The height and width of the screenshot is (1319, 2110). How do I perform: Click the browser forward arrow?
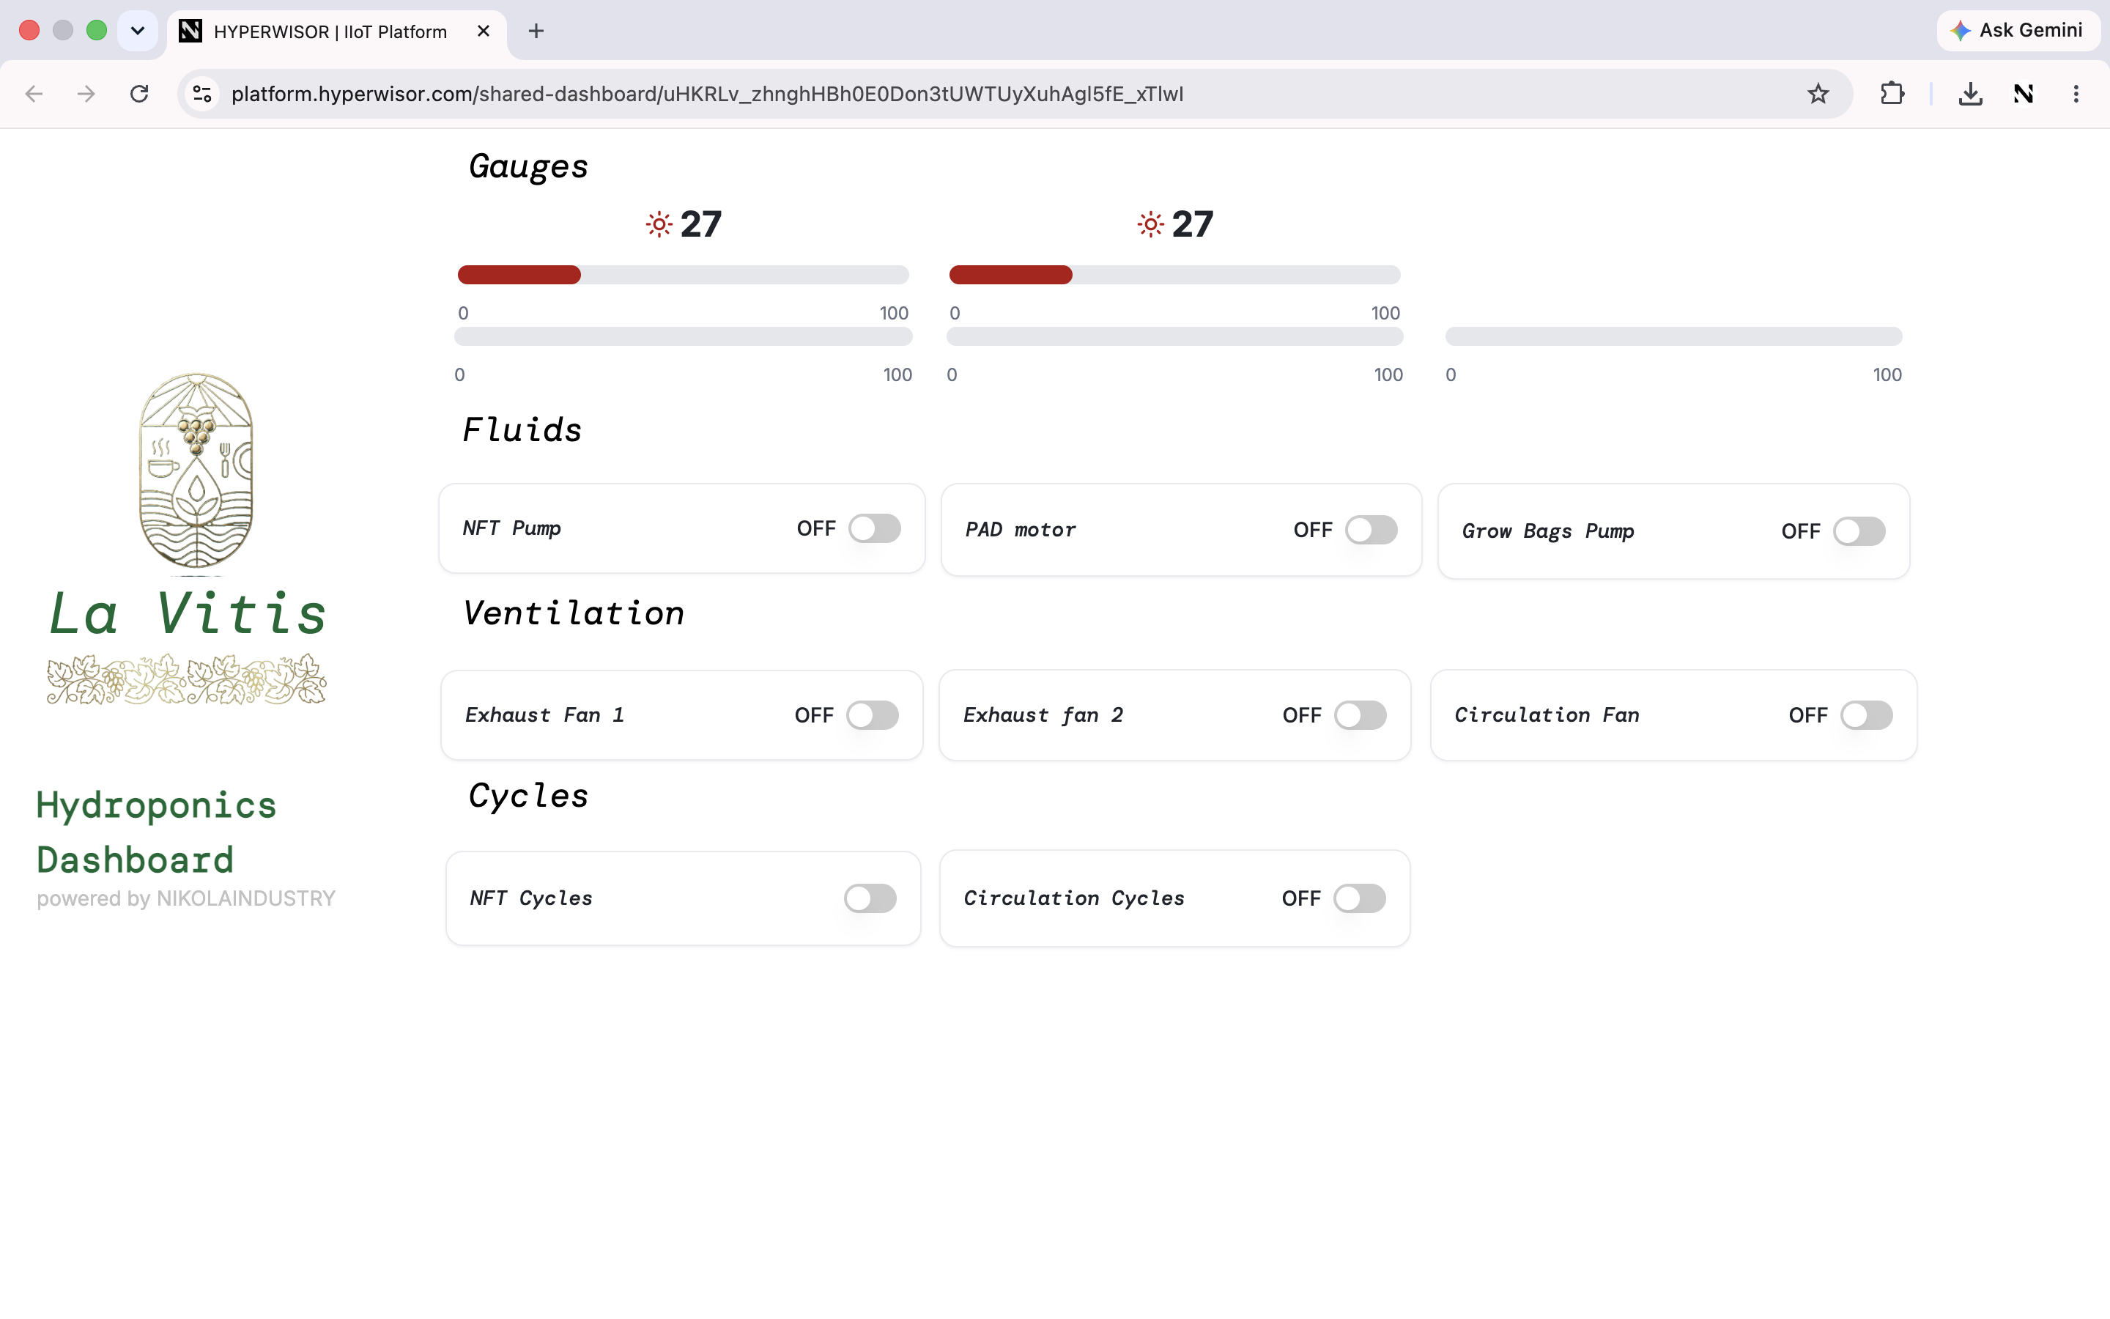click(86, 93)
